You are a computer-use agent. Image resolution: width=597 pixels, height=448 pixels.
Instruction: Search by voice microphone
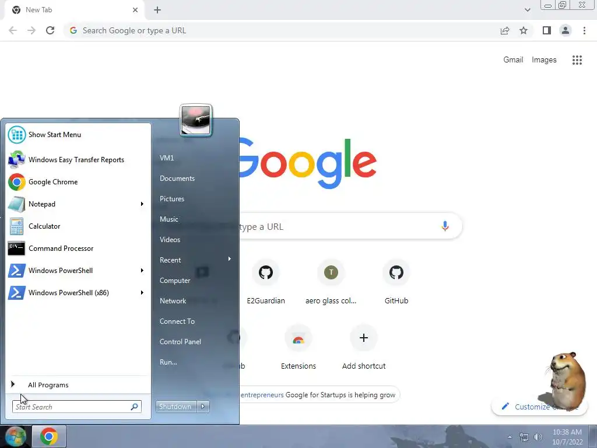pos(445,226)
